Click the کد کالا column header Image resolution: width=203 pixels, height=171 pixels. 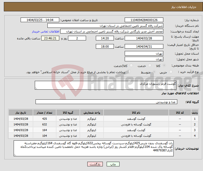pyautogui.click(x=180, y=113)
